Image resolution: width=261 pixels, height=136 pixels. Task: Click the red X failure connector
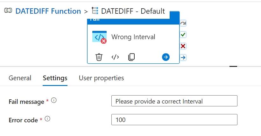click(183, 46)
